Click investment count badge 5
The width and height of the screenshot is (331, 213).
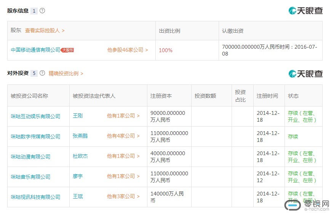tap(34, 73)
